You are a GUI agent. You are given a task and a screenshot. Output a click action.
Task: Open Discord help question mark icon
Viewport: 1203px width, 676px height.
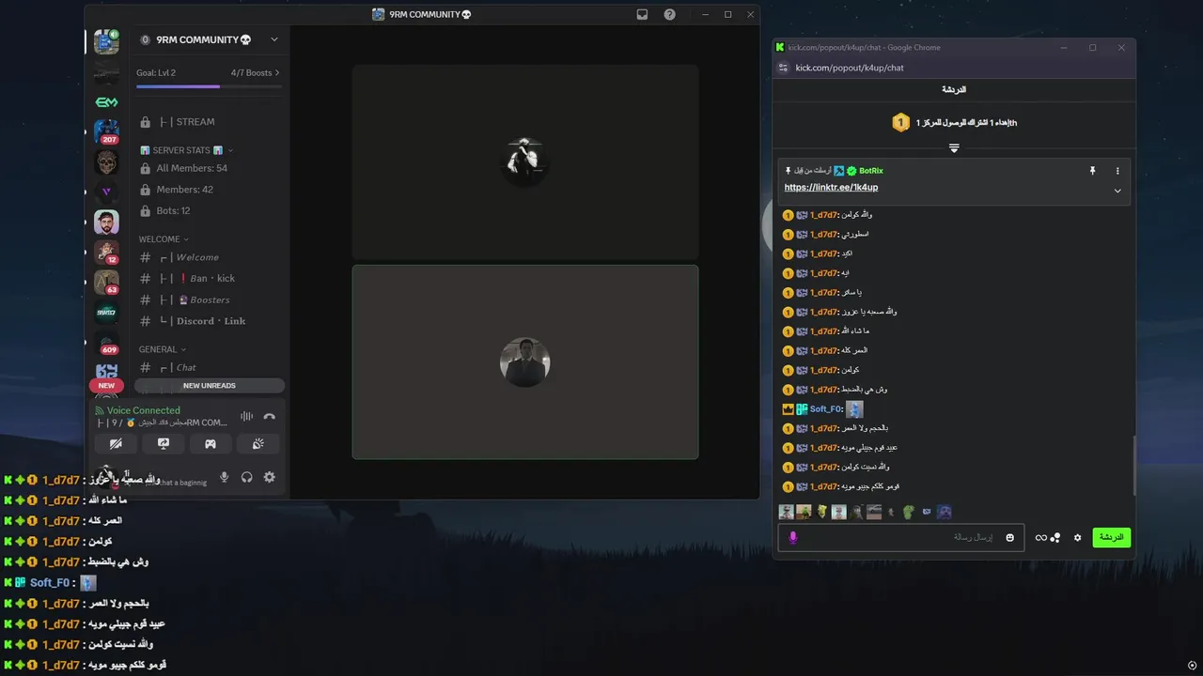click(x=669, y=14)
